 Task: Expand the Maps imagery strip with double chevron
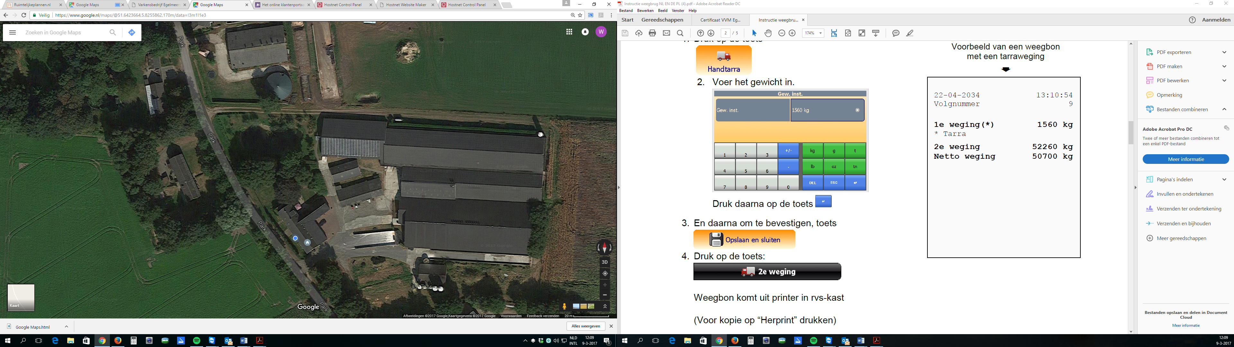coord(605,306)
